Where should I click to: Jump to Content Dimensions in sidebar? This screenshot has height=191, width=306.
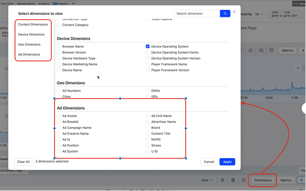tap(33, 24)
